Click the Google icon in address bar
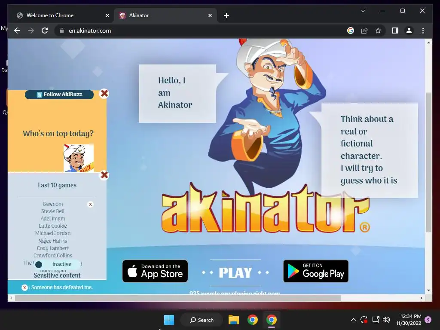The image size is (440, 330). pos(351,31)
